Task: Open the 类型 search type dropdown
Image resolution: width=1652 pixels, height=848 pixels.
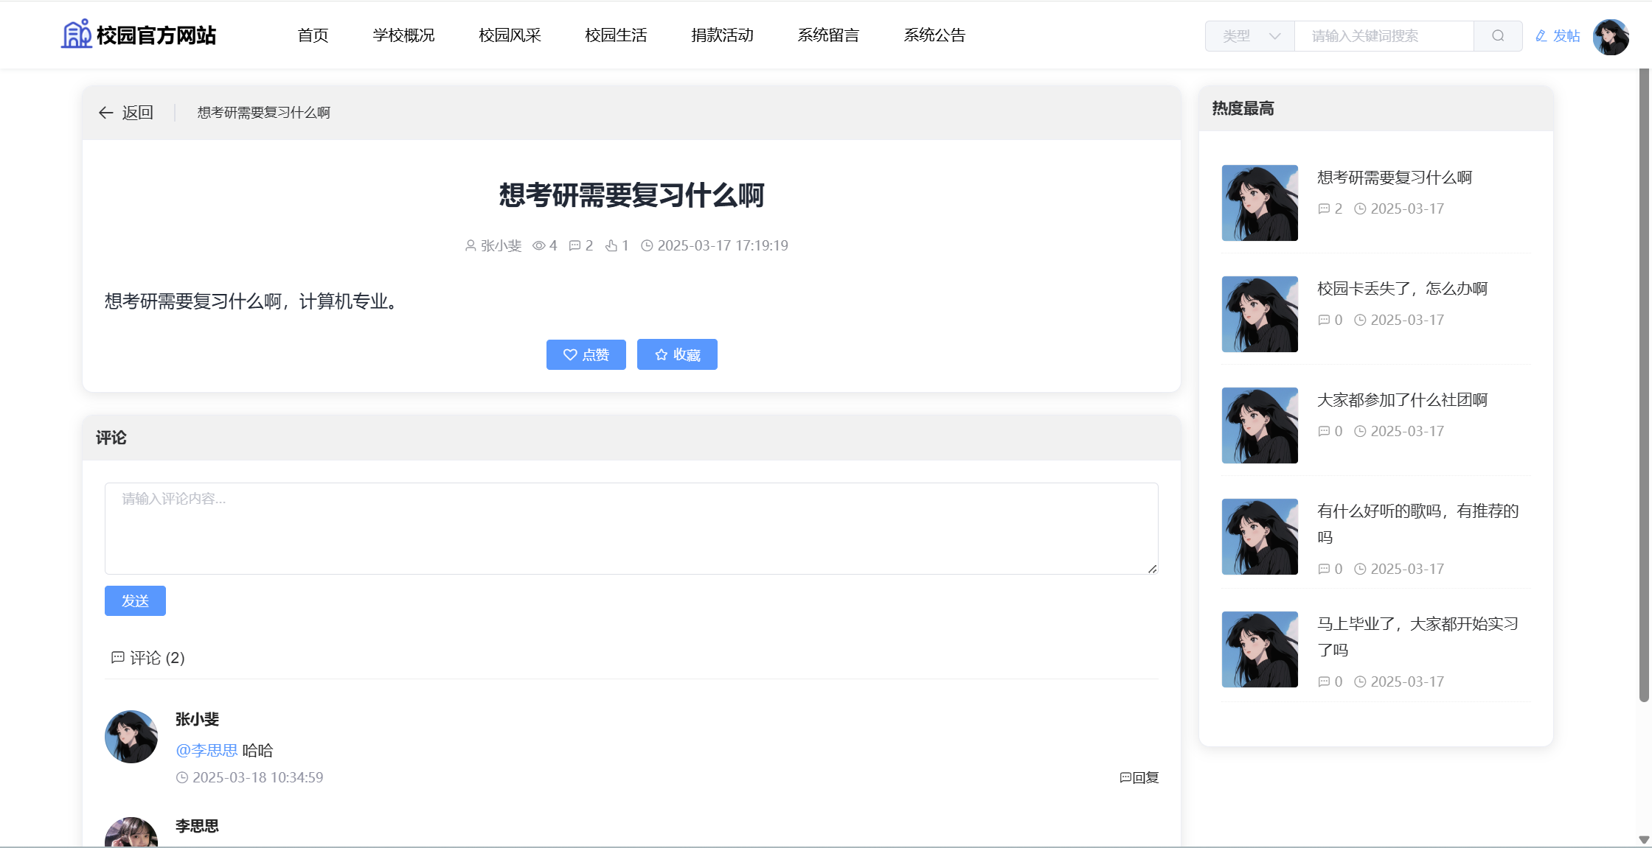Action: (1250, 36)
